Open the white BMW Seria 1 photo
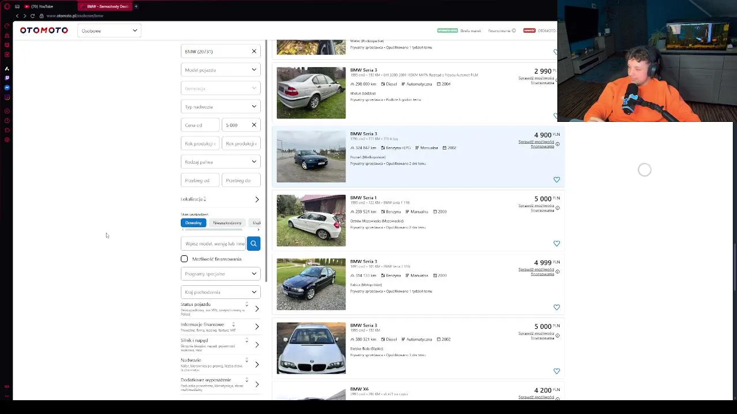Viewport: 737px width, 414px height. 311,220
